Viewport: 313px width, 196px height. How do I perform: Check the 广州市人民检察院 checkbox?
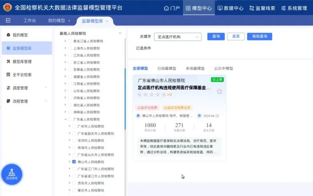74,126
